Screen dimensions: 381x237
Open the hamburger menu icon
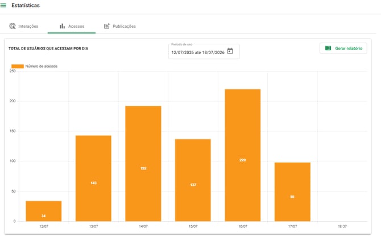click(x=3, y=5)
